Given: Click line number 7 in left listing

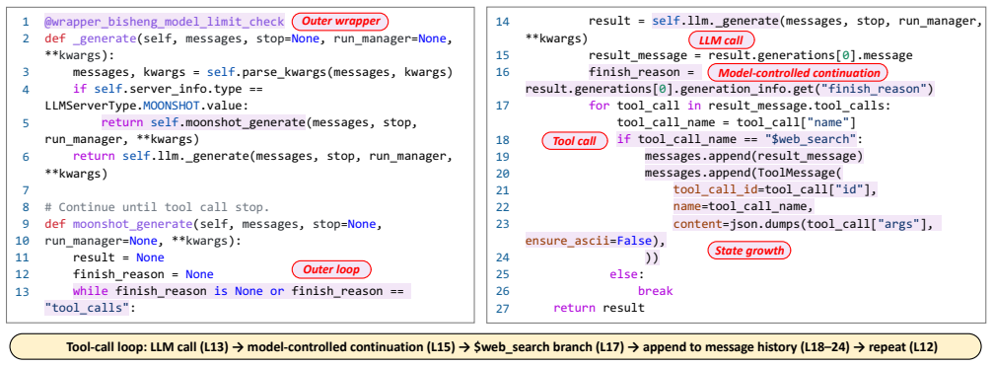Looking at the screenshot, I should click(x=26, y=190).
